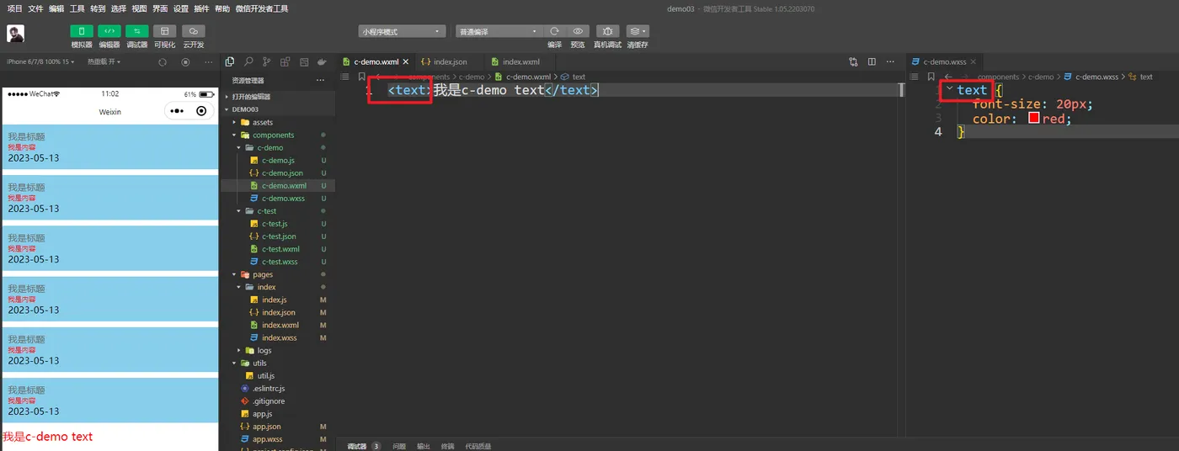Open the 热重载 hot reload dropdown

click(x=104, y=61)
